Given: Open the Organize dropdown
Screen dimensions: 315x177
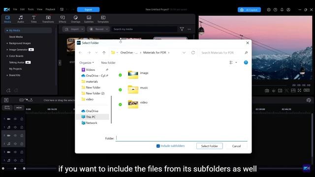Looking at the screenshot, I should (87, 62).
